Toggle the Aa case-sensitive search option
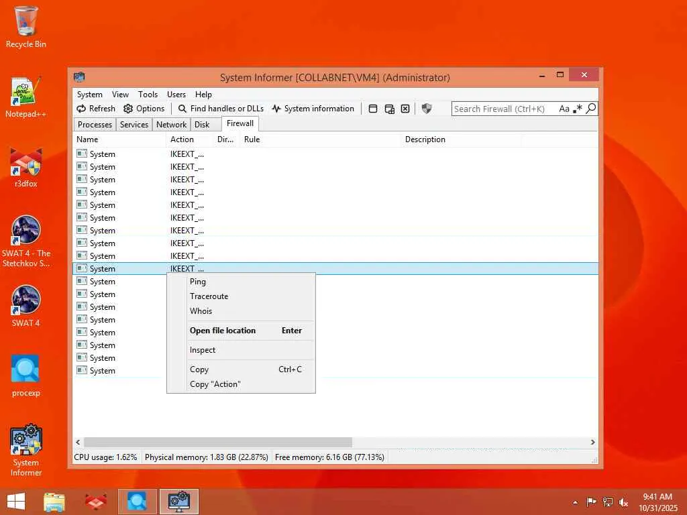This screenshot has width=687, height=515. pos(564,109)
